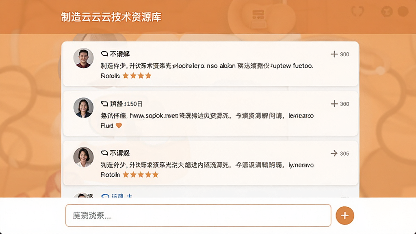
Task: Click the five-star rating in third comment
Action: tap(141, 175)
